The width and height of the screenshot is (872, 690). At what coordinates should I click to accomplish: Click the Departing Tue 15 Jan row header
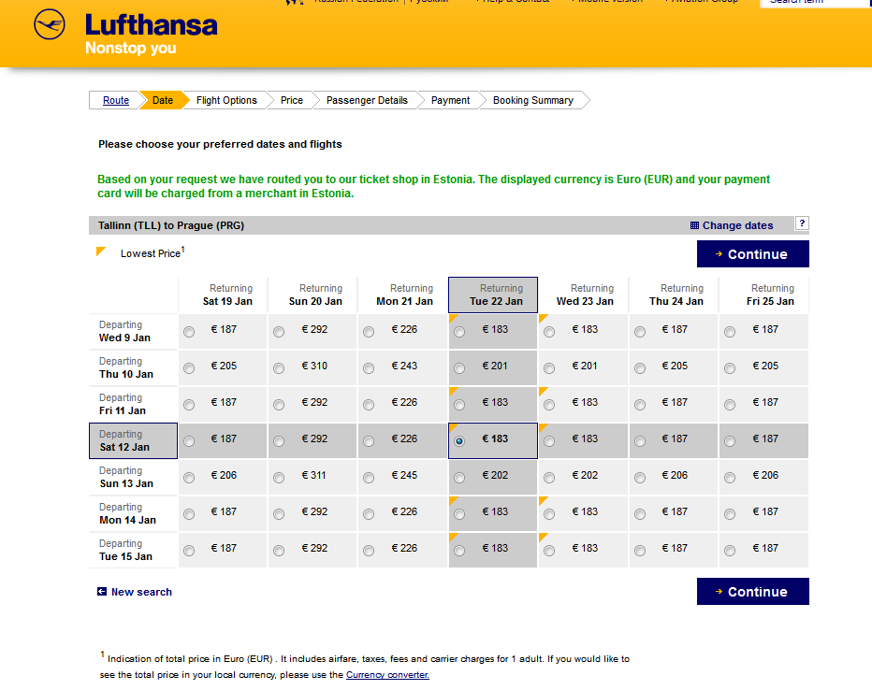pyautogui.click(x=134, y=551)
